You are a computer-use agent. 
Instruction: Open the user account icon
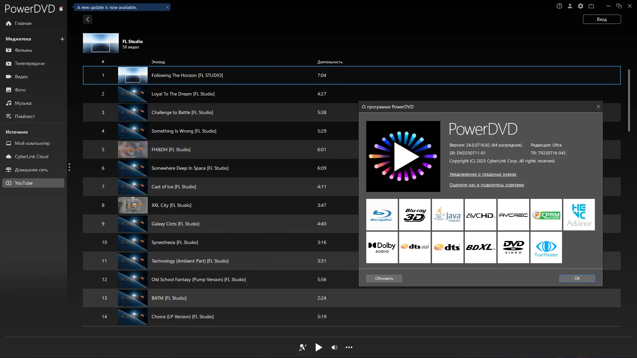click(x=570, y=6)
